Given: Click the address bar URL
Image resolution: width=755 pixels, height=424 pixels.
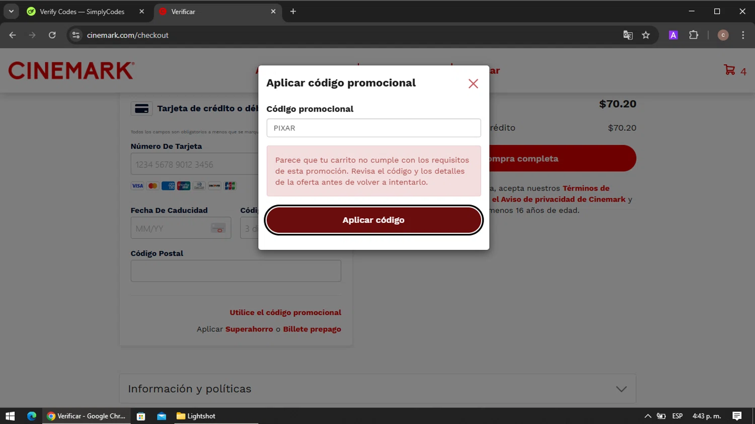Looking at the screenshot, I should tap(127, 35).
